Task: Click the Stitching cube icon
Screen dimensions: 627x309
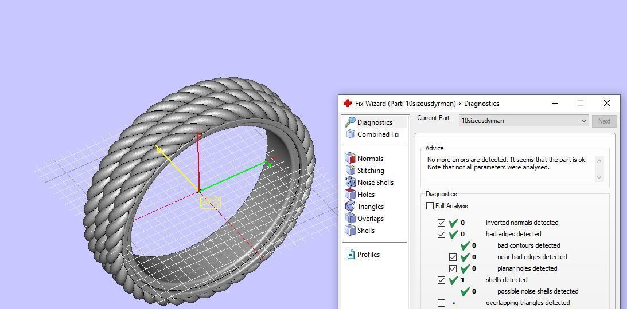Action: coord(351,170)
